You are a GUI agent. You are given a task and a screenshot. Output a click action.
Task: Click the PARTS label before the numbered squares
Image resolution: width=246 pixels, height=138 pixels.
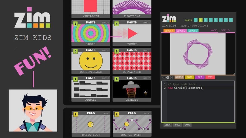(x=188, y=20)
